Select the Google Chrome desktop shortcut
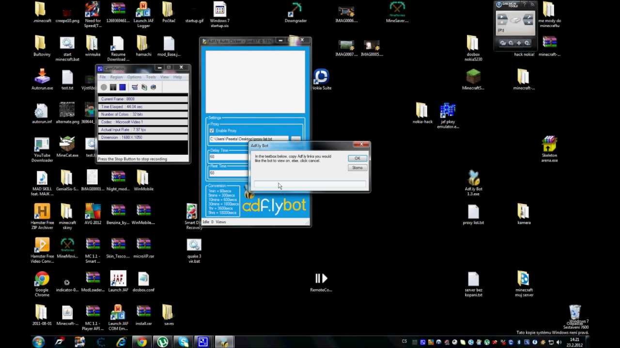The width and height of the screenshot is (620, 348). (x=42, y=284)
